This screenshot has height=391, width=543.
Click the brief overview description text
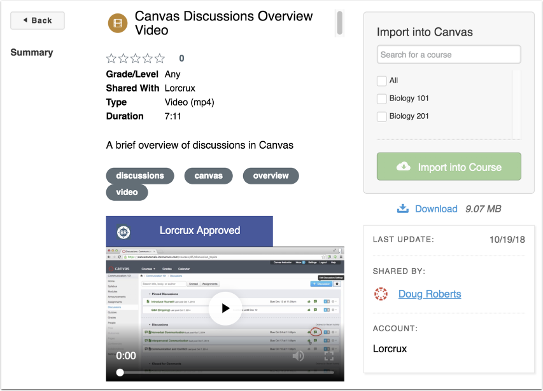200,145
